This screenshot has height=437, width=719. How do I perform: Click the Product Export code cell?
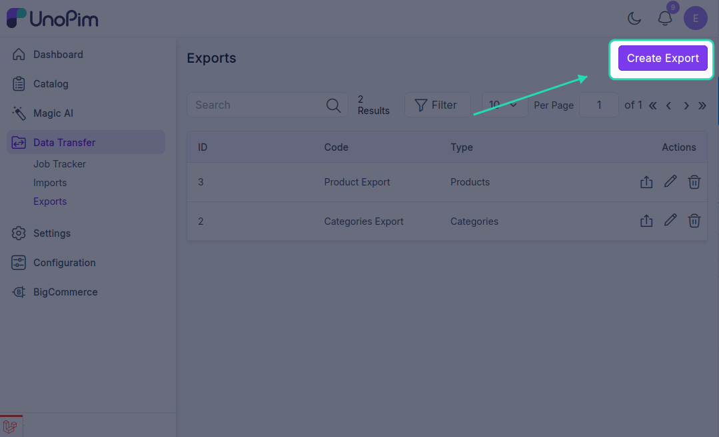click(357, 182)
